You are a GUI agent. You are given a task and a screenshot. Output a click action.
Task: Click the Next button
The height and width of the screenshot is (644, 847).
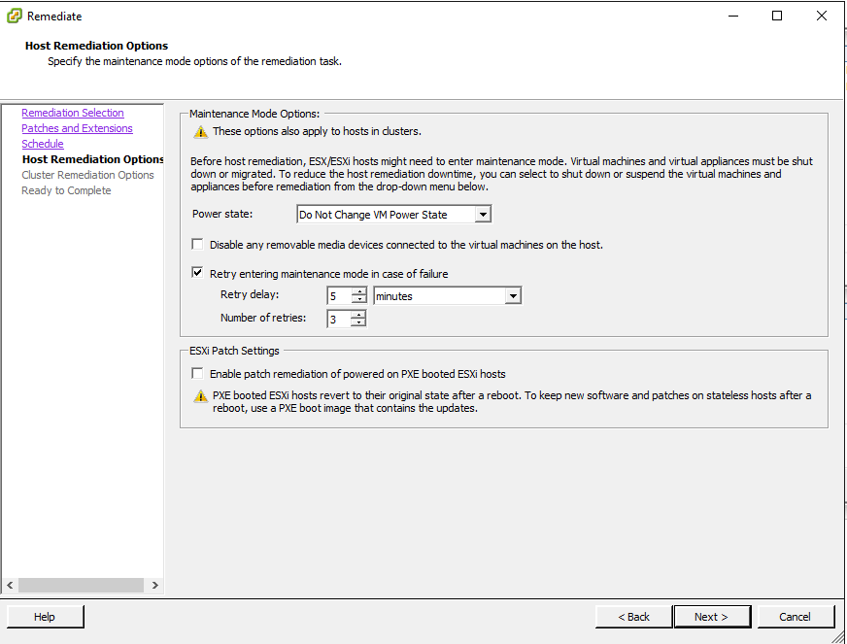tap(711, 617)
